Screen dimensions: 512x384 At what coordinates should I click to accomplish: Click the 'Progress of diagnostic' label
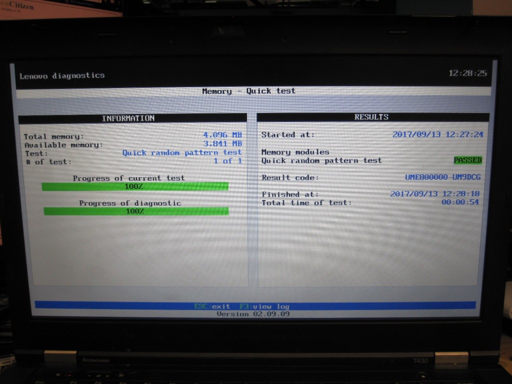[130, 203]
